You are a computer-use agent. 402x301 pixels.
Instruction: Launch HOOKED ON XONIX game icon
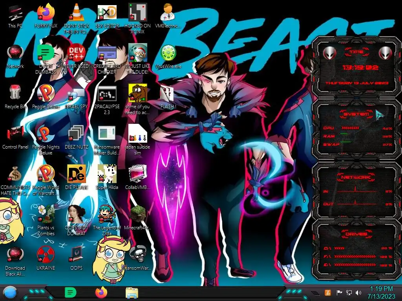click(x=137, y=18)
